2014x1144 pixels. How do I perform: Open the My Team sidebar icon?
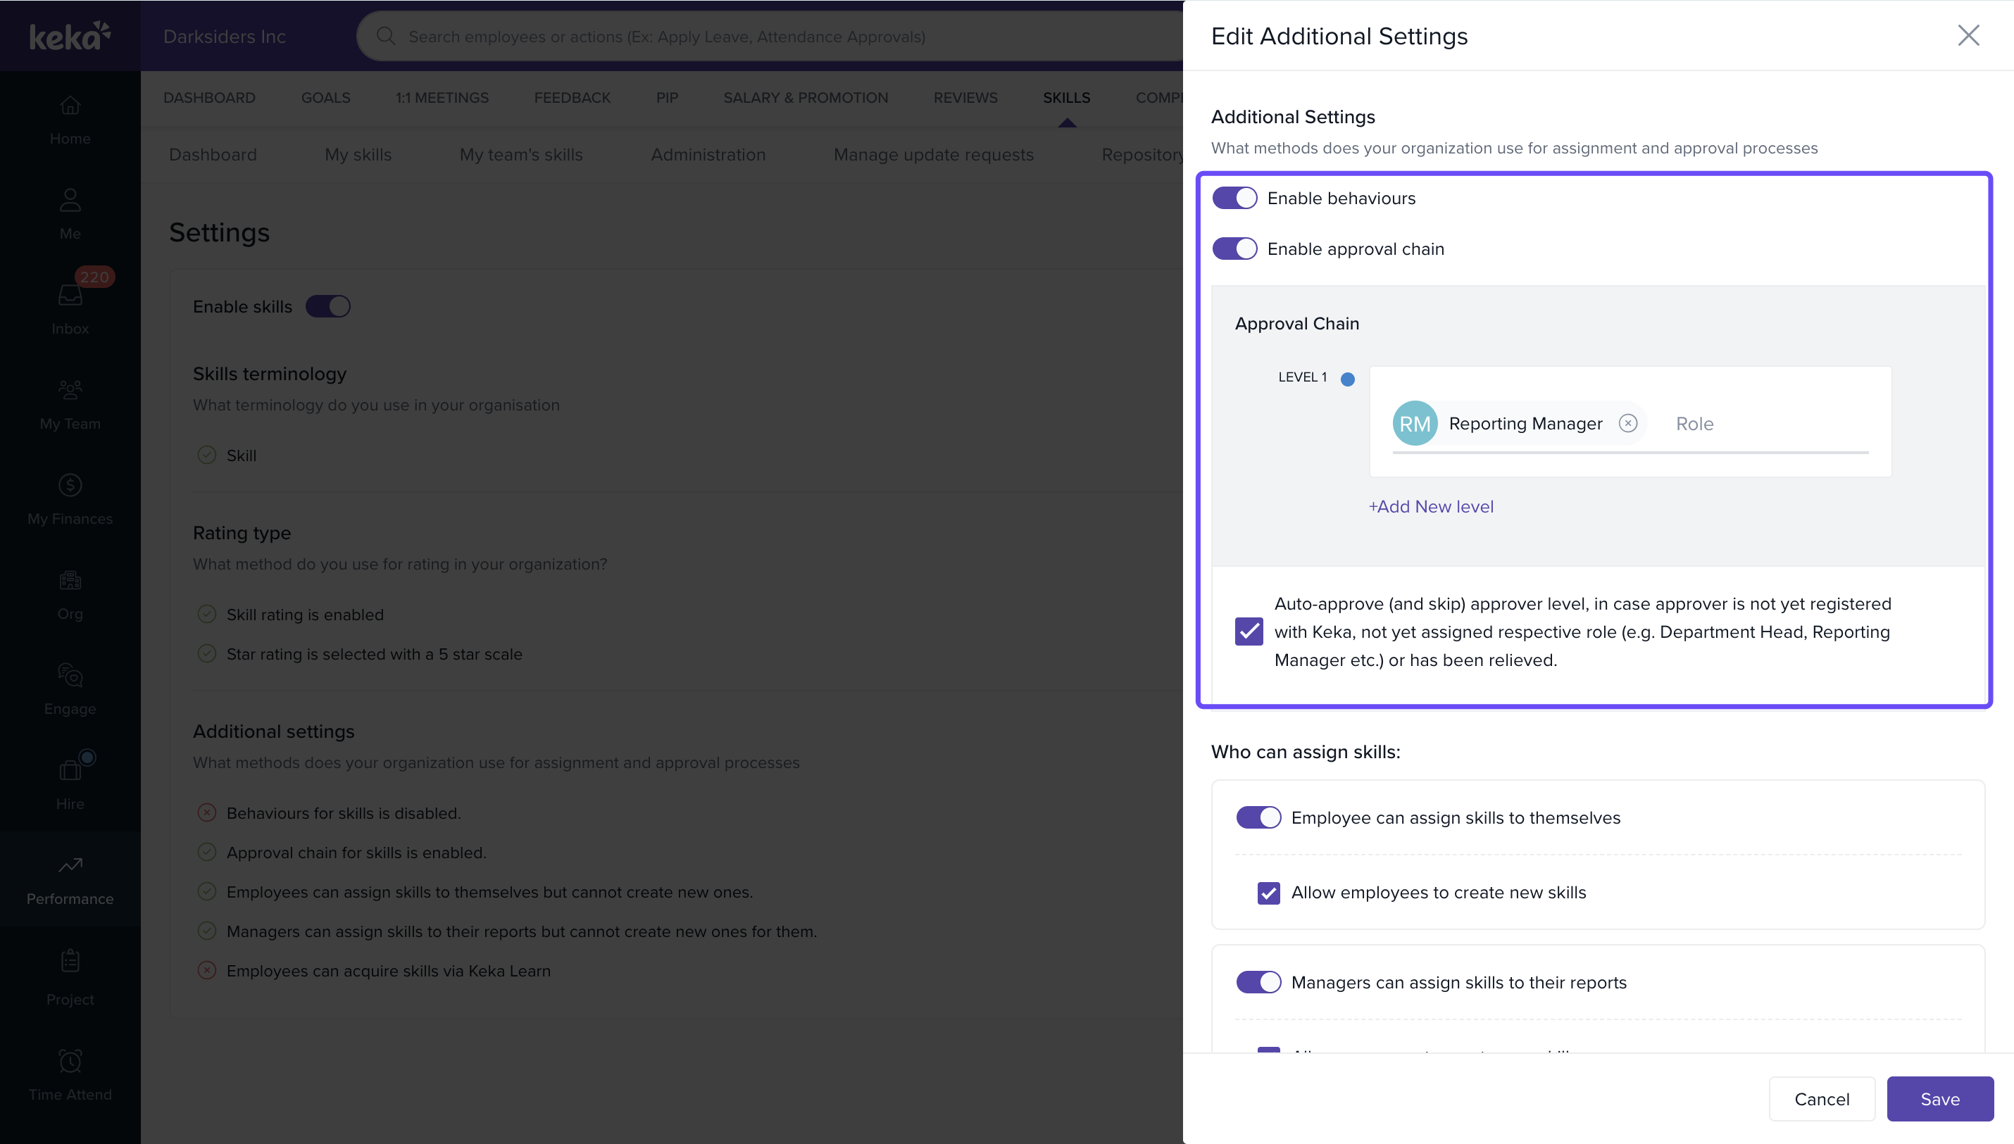tap(70, 391)
